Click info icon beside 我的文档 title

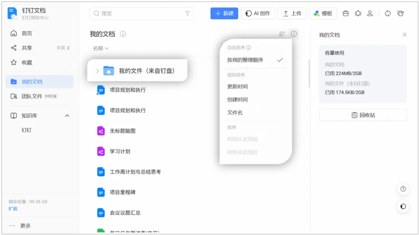(123, 34)
